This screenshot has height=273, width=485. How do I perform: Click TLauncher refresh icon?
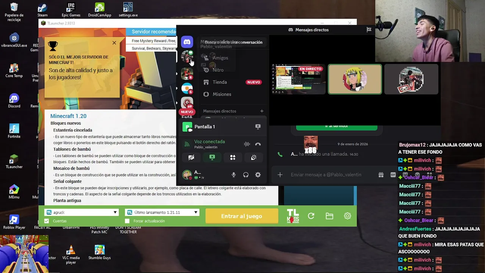(x=311, y=216)
